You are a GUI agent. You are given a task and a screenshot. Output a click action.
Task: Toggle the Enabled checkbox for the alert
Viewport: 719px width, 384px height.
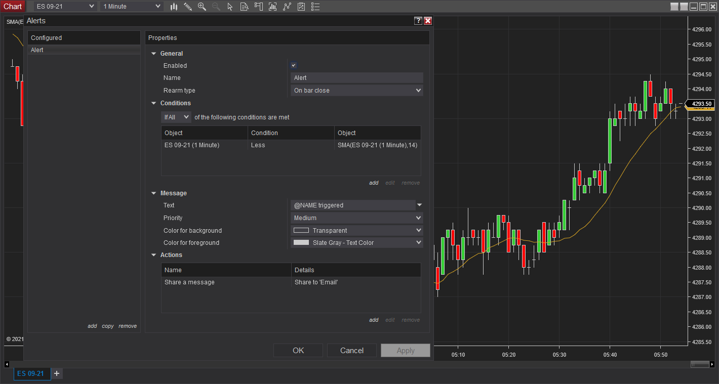point(294,66)
